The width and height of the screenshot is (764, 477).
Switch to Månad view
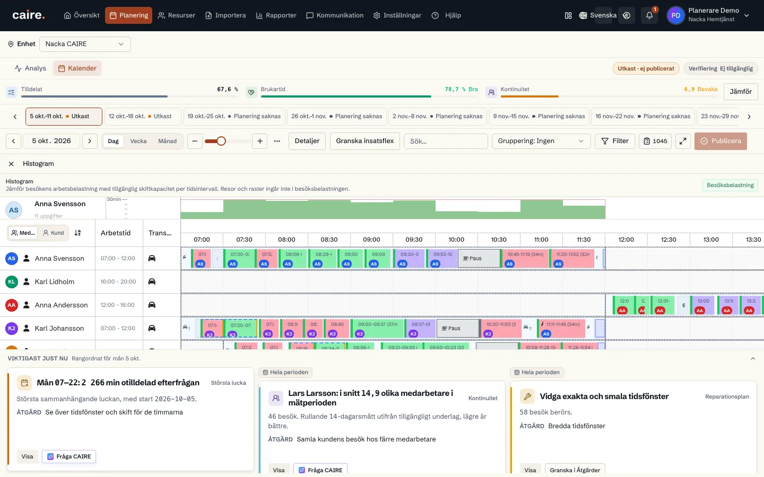(x=168, y=141)
